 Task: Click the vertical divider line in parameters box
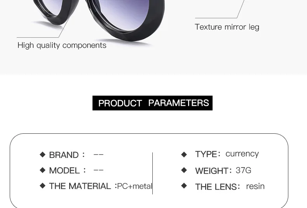(152, 173)
